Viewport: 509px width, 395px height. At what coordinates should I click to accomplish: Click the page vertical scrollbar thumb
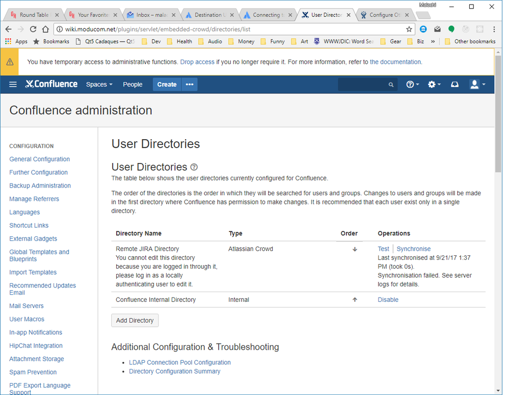(498, 114)
